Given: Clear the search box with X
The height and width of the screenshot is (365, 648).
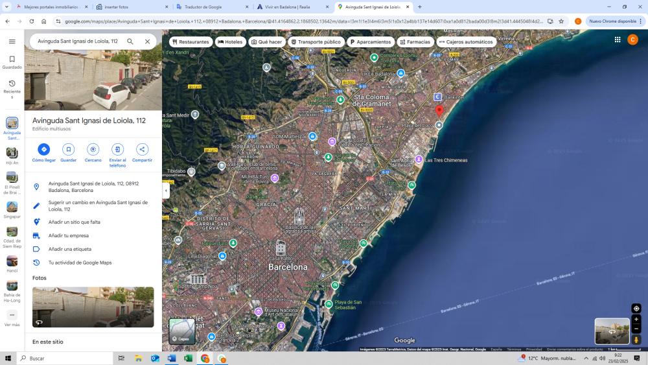Looking at the screenshot, I should [x=148, y=41].
